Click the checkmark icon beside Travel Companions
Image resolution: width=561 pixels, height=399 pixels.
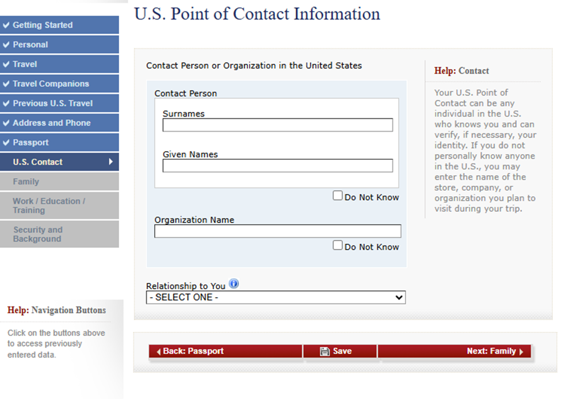point(6,84)
